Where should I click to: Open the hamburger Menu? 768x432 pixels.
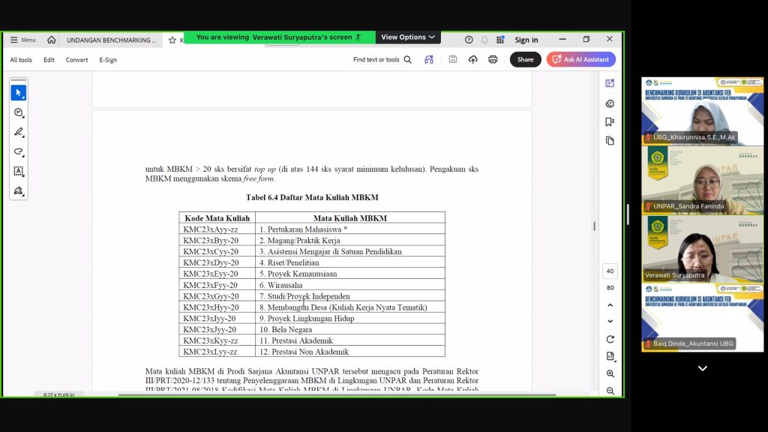[22, 40]
